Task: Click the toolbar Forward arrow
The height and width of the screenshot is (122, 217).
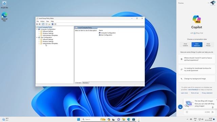Action: coord(40,24)
